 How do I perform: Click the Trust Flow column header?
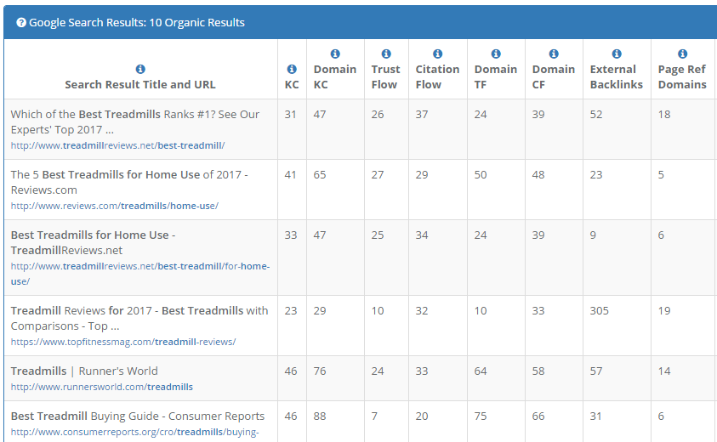[x=385, y=76]
